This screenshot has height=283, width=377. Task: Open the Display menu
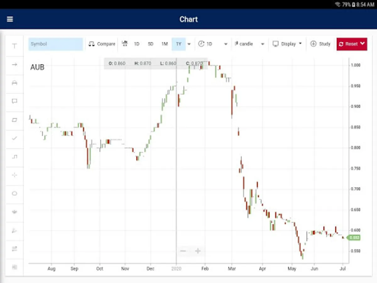[x=287, y=44]
